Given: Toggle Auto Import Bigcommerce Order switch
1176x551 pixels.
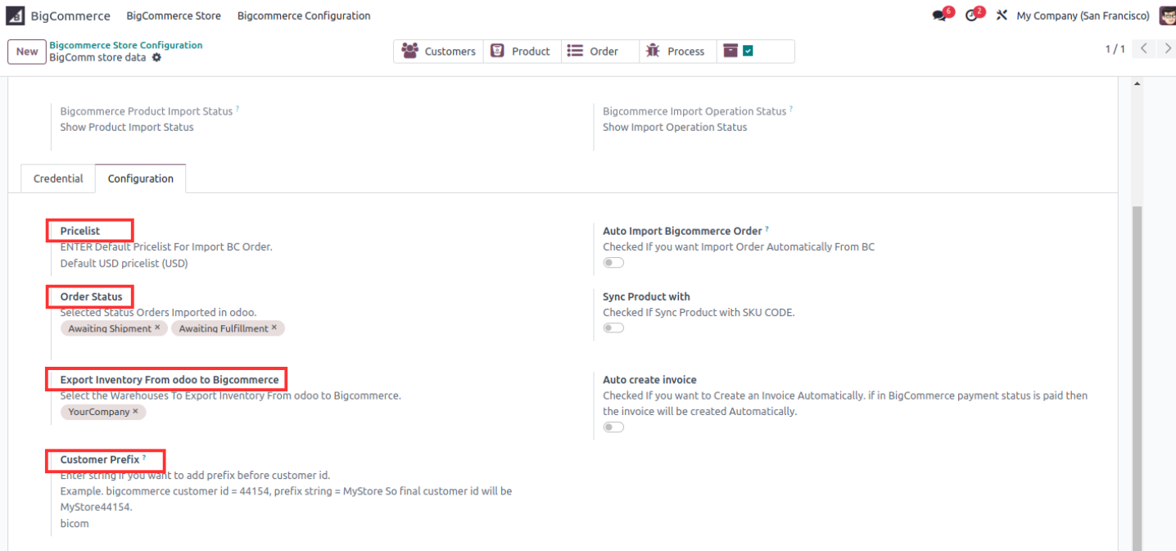Looking at the screenshot, I should point(613,263).
